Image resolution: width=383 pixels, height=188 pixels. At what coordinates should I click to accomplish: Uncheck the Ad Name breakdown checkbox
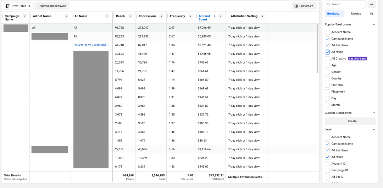coord(327,52)
